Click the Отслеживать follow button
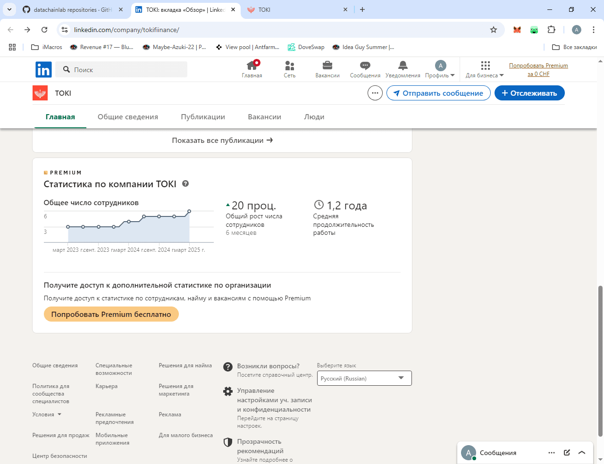Screen dimensions: 604x464 click(529, 93)
